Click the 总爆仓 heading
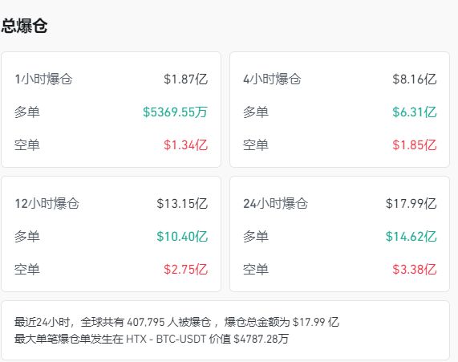The width and height of the screenshot is (458, 362). [24, 26]
